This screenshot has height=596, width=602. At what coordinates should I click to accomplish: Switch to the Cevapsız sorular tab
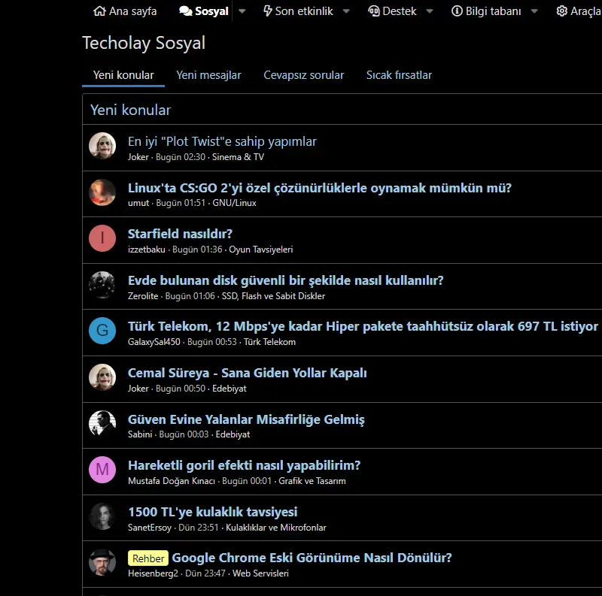(304, 75)
